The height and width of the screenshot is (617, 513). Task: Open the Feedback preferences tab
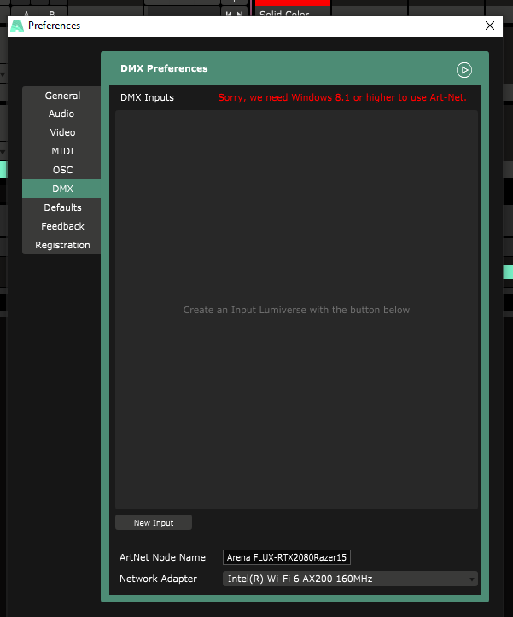click(62, 226)
